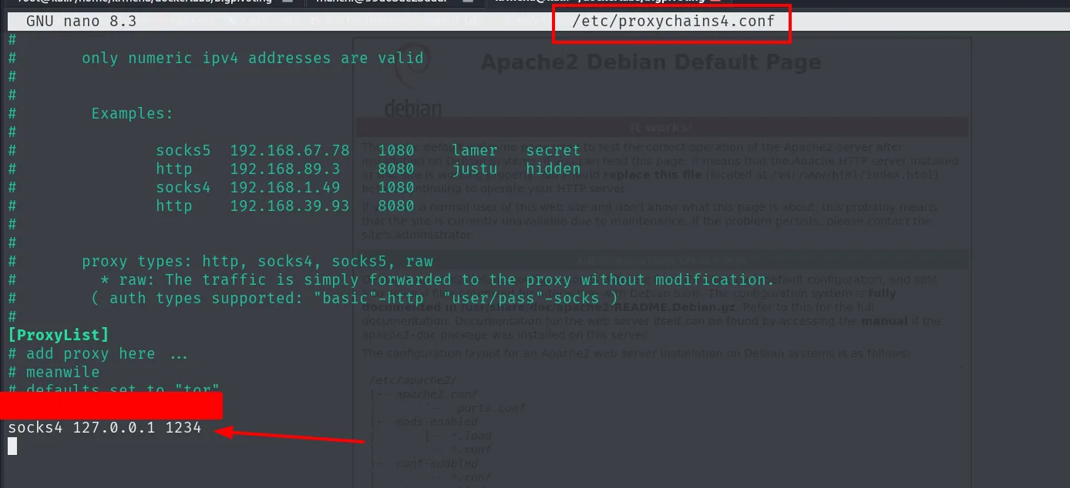Click the /etc/proxychains4.conf file name in title bar
This screenshot has height=488, width=1070.
point(674,21)
